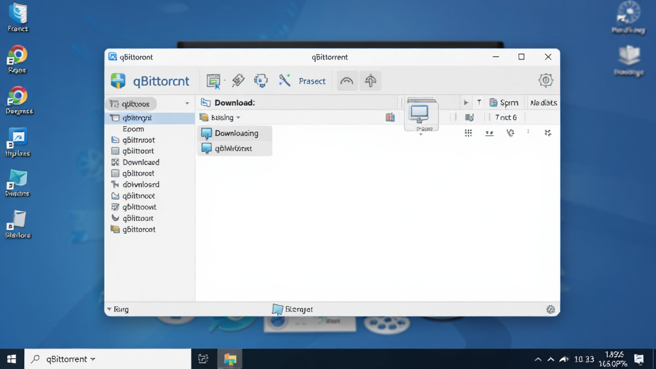
Task: Click the arc-shaped speed toolbar button
Action: tap(347, 81)
